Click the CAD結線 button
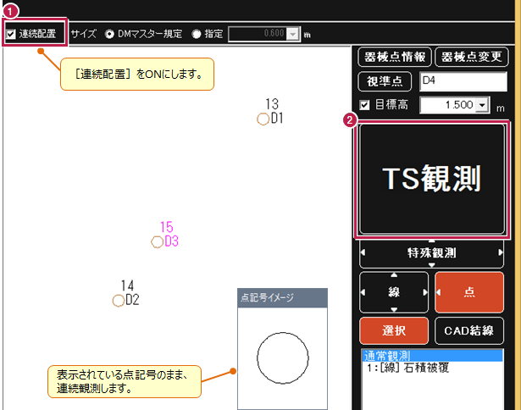This screenshot has height=410, width=521. [469, 330]
